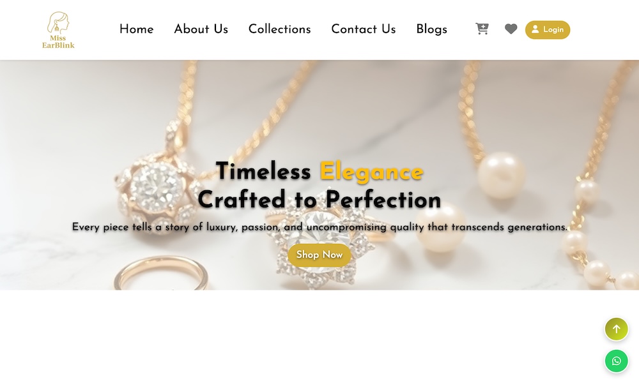Navigate to Contact Us
Viewport: 639px width, 383px height.
364,29
